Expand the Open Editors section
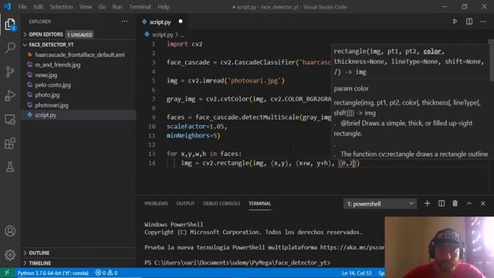Image resolution: width=494 pixels, height=278 pixels. click(78, 35)
